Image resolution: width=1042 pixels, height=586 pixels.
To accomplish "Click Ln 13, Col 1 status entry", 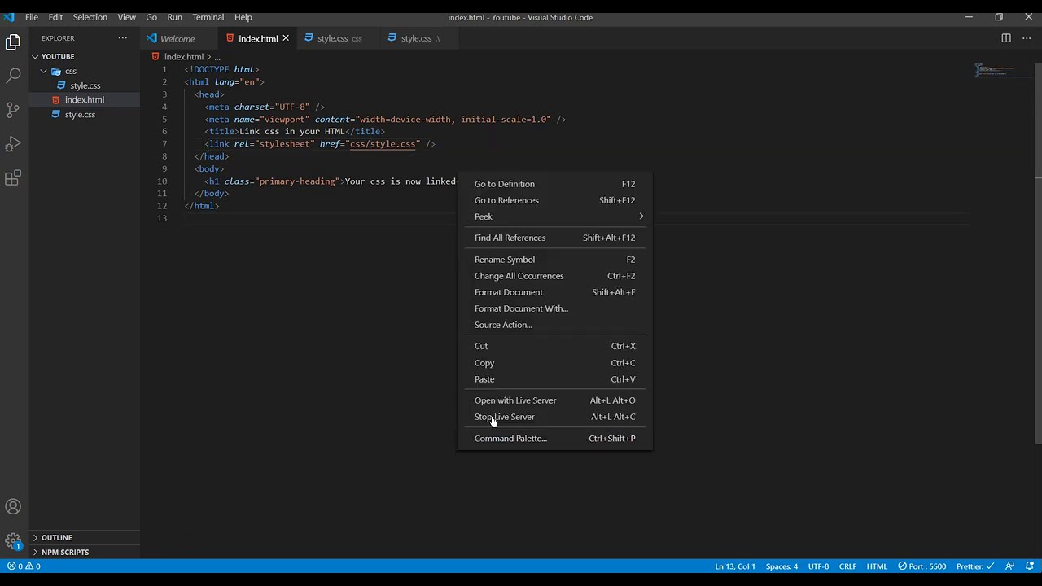I will (x=735, y=566).
